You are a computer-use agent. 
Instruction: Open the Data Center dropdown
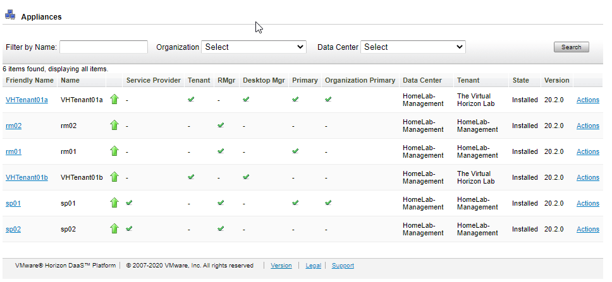(x=413, y=47)
